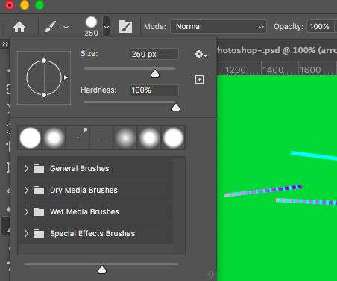Click the Hardness 100% field
This screenshot has height=281, width=337.
(154, 90)
